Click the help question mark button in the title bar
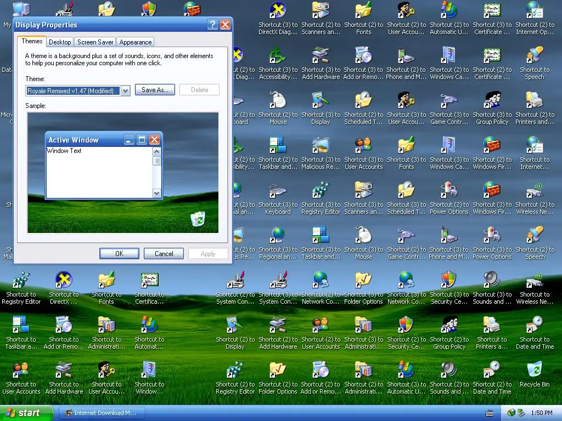The image size is (562, 421). click(x=212, y=24)
